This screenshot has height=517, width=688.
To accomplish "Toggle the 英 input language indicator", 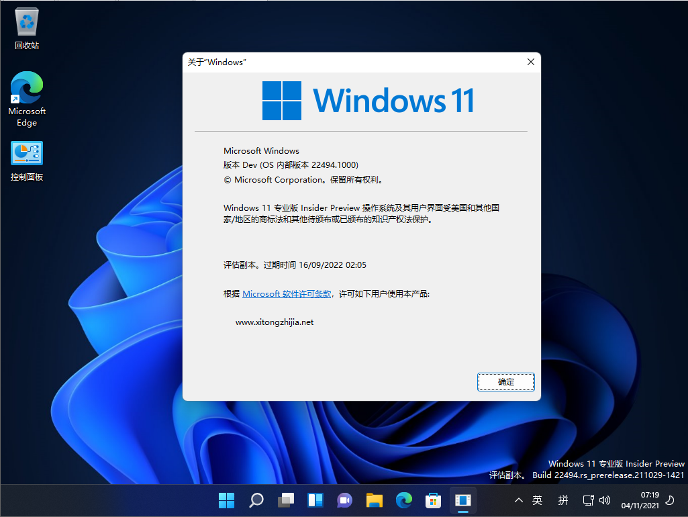I will [537, 500].
